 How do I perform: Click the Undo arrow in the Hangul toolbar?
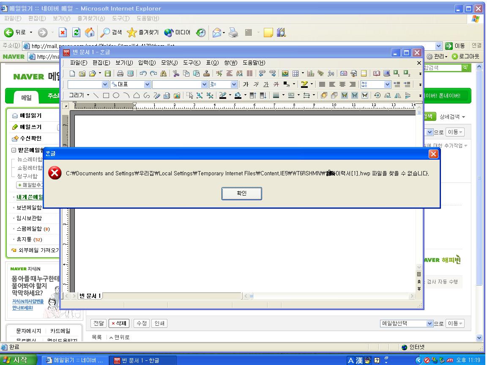143,74
